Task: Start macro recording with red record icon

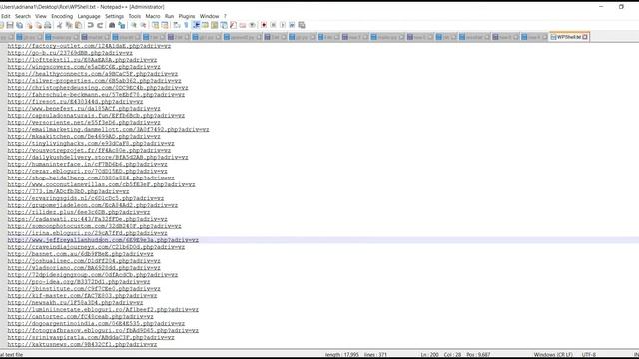Action: [264, 25]
